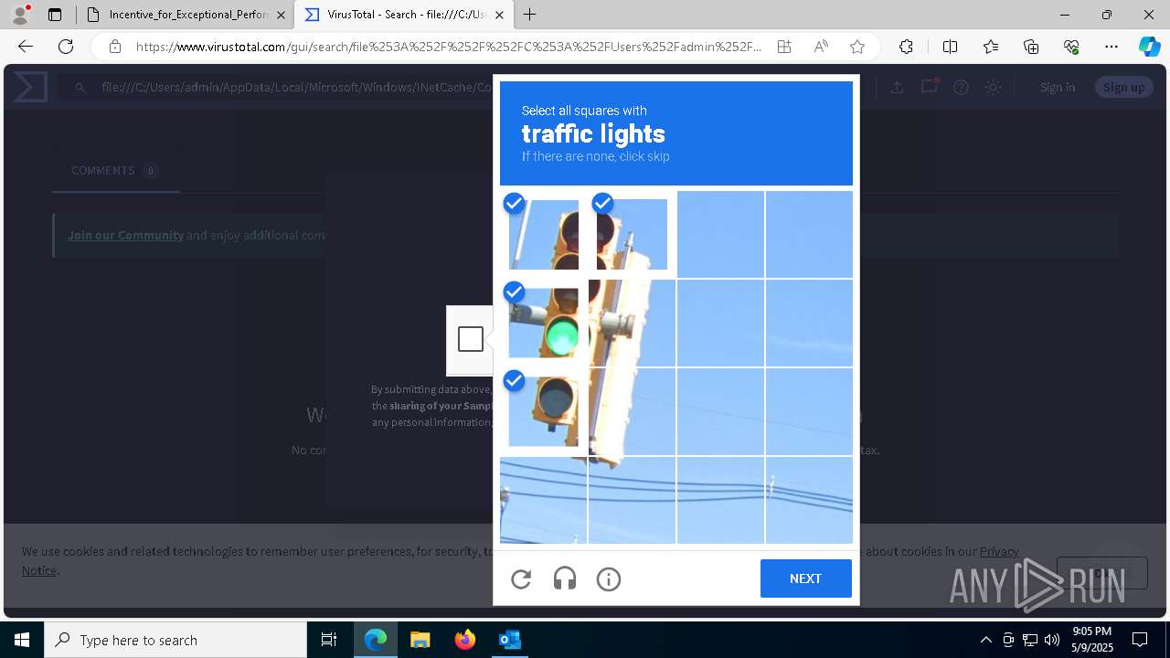Click the Sign in link
Image resolution: width=1170 pixels, height=658 pixels.
pos(1058,87)
